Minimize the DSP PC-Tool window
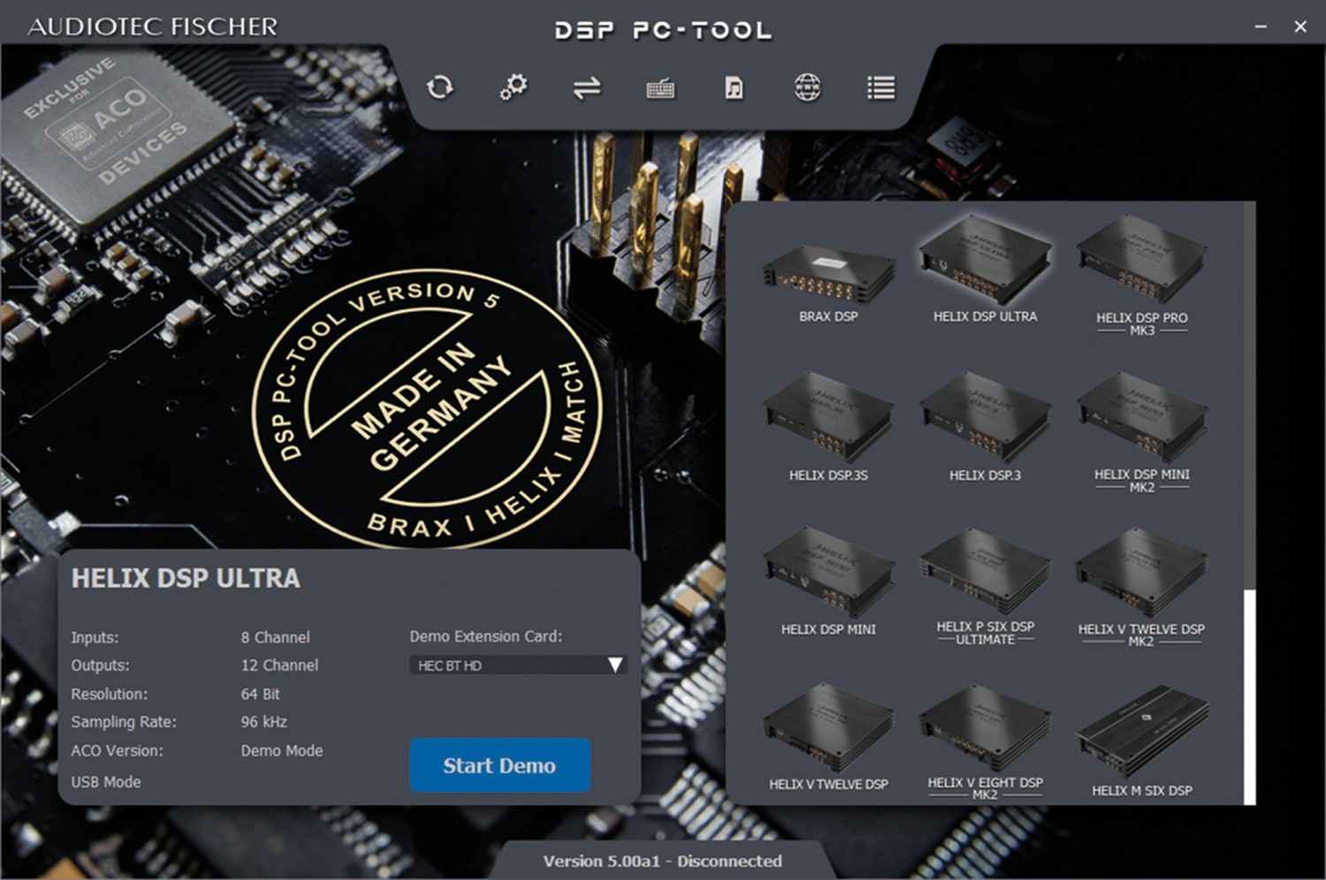Image resolution: width=1326 pixels, height=880 pixels. coord(1261,27)
